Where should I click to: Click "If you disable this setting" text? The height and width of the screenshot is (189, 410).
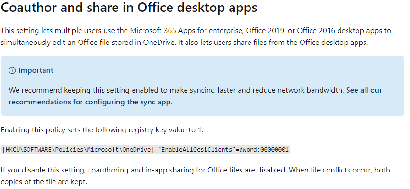tap(43, 170)
